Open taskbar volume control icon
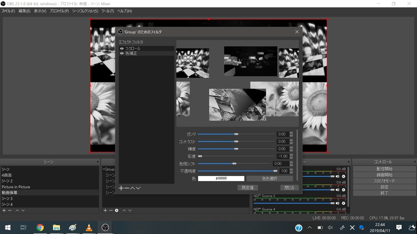 [330, 227]
